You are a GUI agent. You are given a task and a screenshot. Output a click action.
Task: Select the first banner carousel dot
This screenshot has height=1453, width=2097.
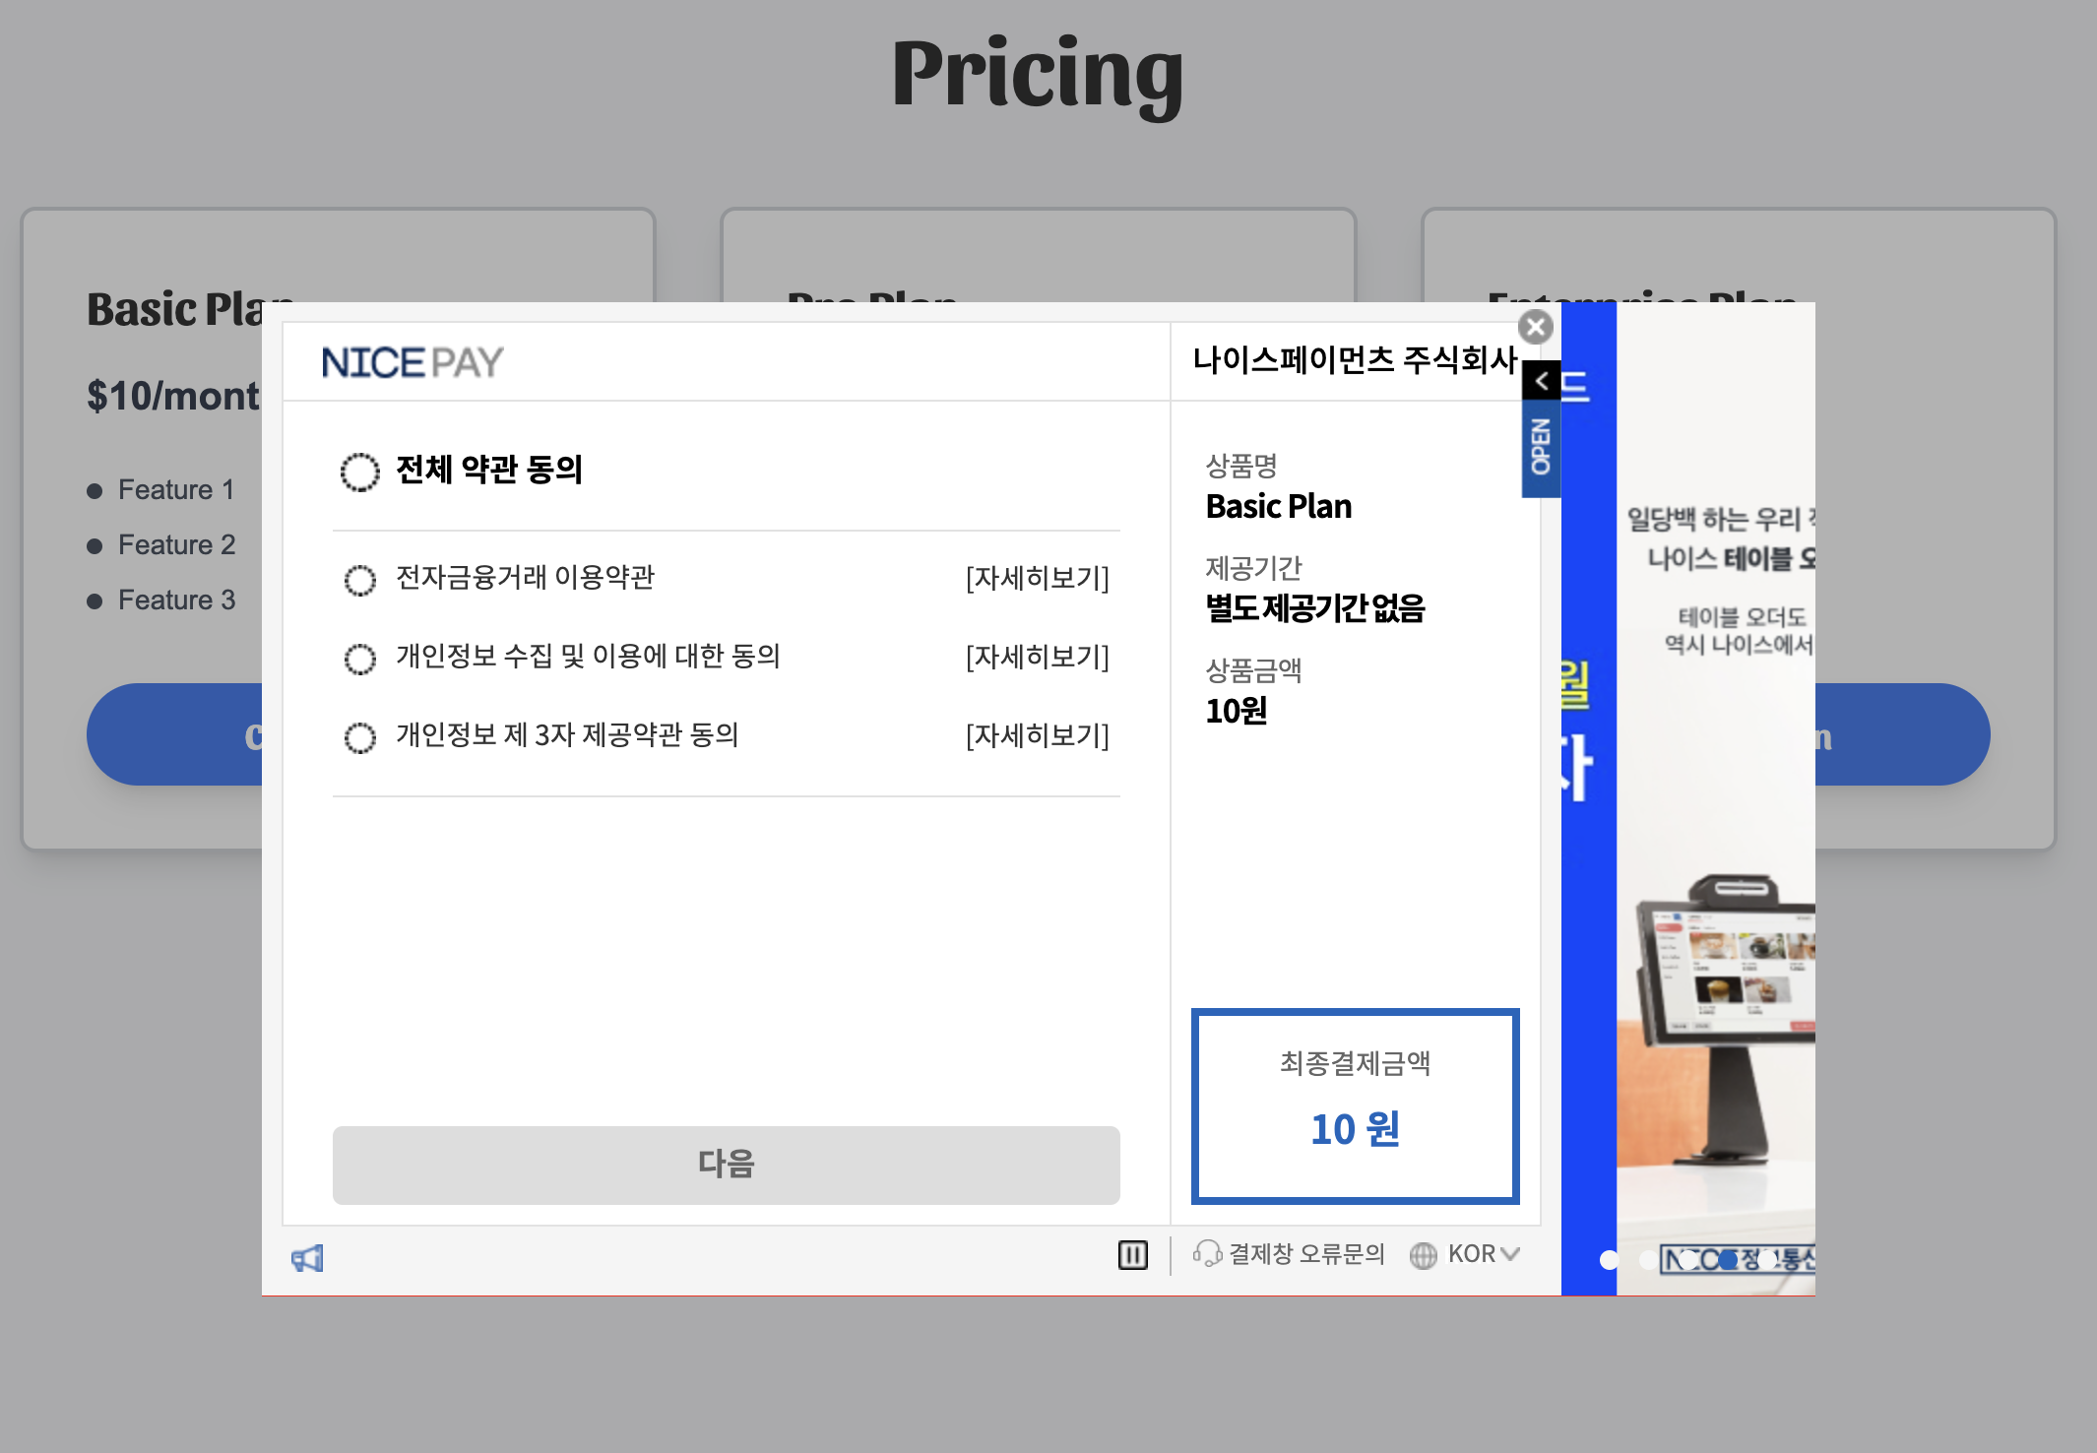click(x=1609, y=1260)
